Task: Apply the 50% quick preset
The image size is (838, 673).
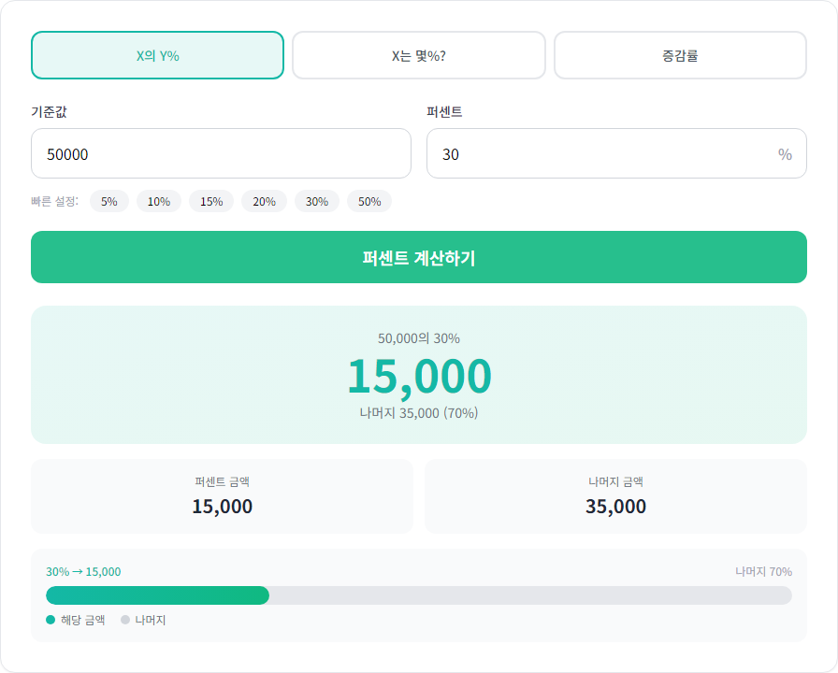Action: click(x=369, y=200)
